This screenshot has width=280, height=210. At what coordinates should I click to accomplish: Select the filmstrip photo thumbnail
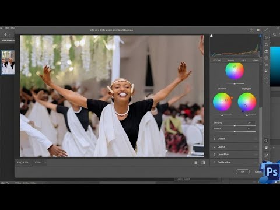pos(8,62)
